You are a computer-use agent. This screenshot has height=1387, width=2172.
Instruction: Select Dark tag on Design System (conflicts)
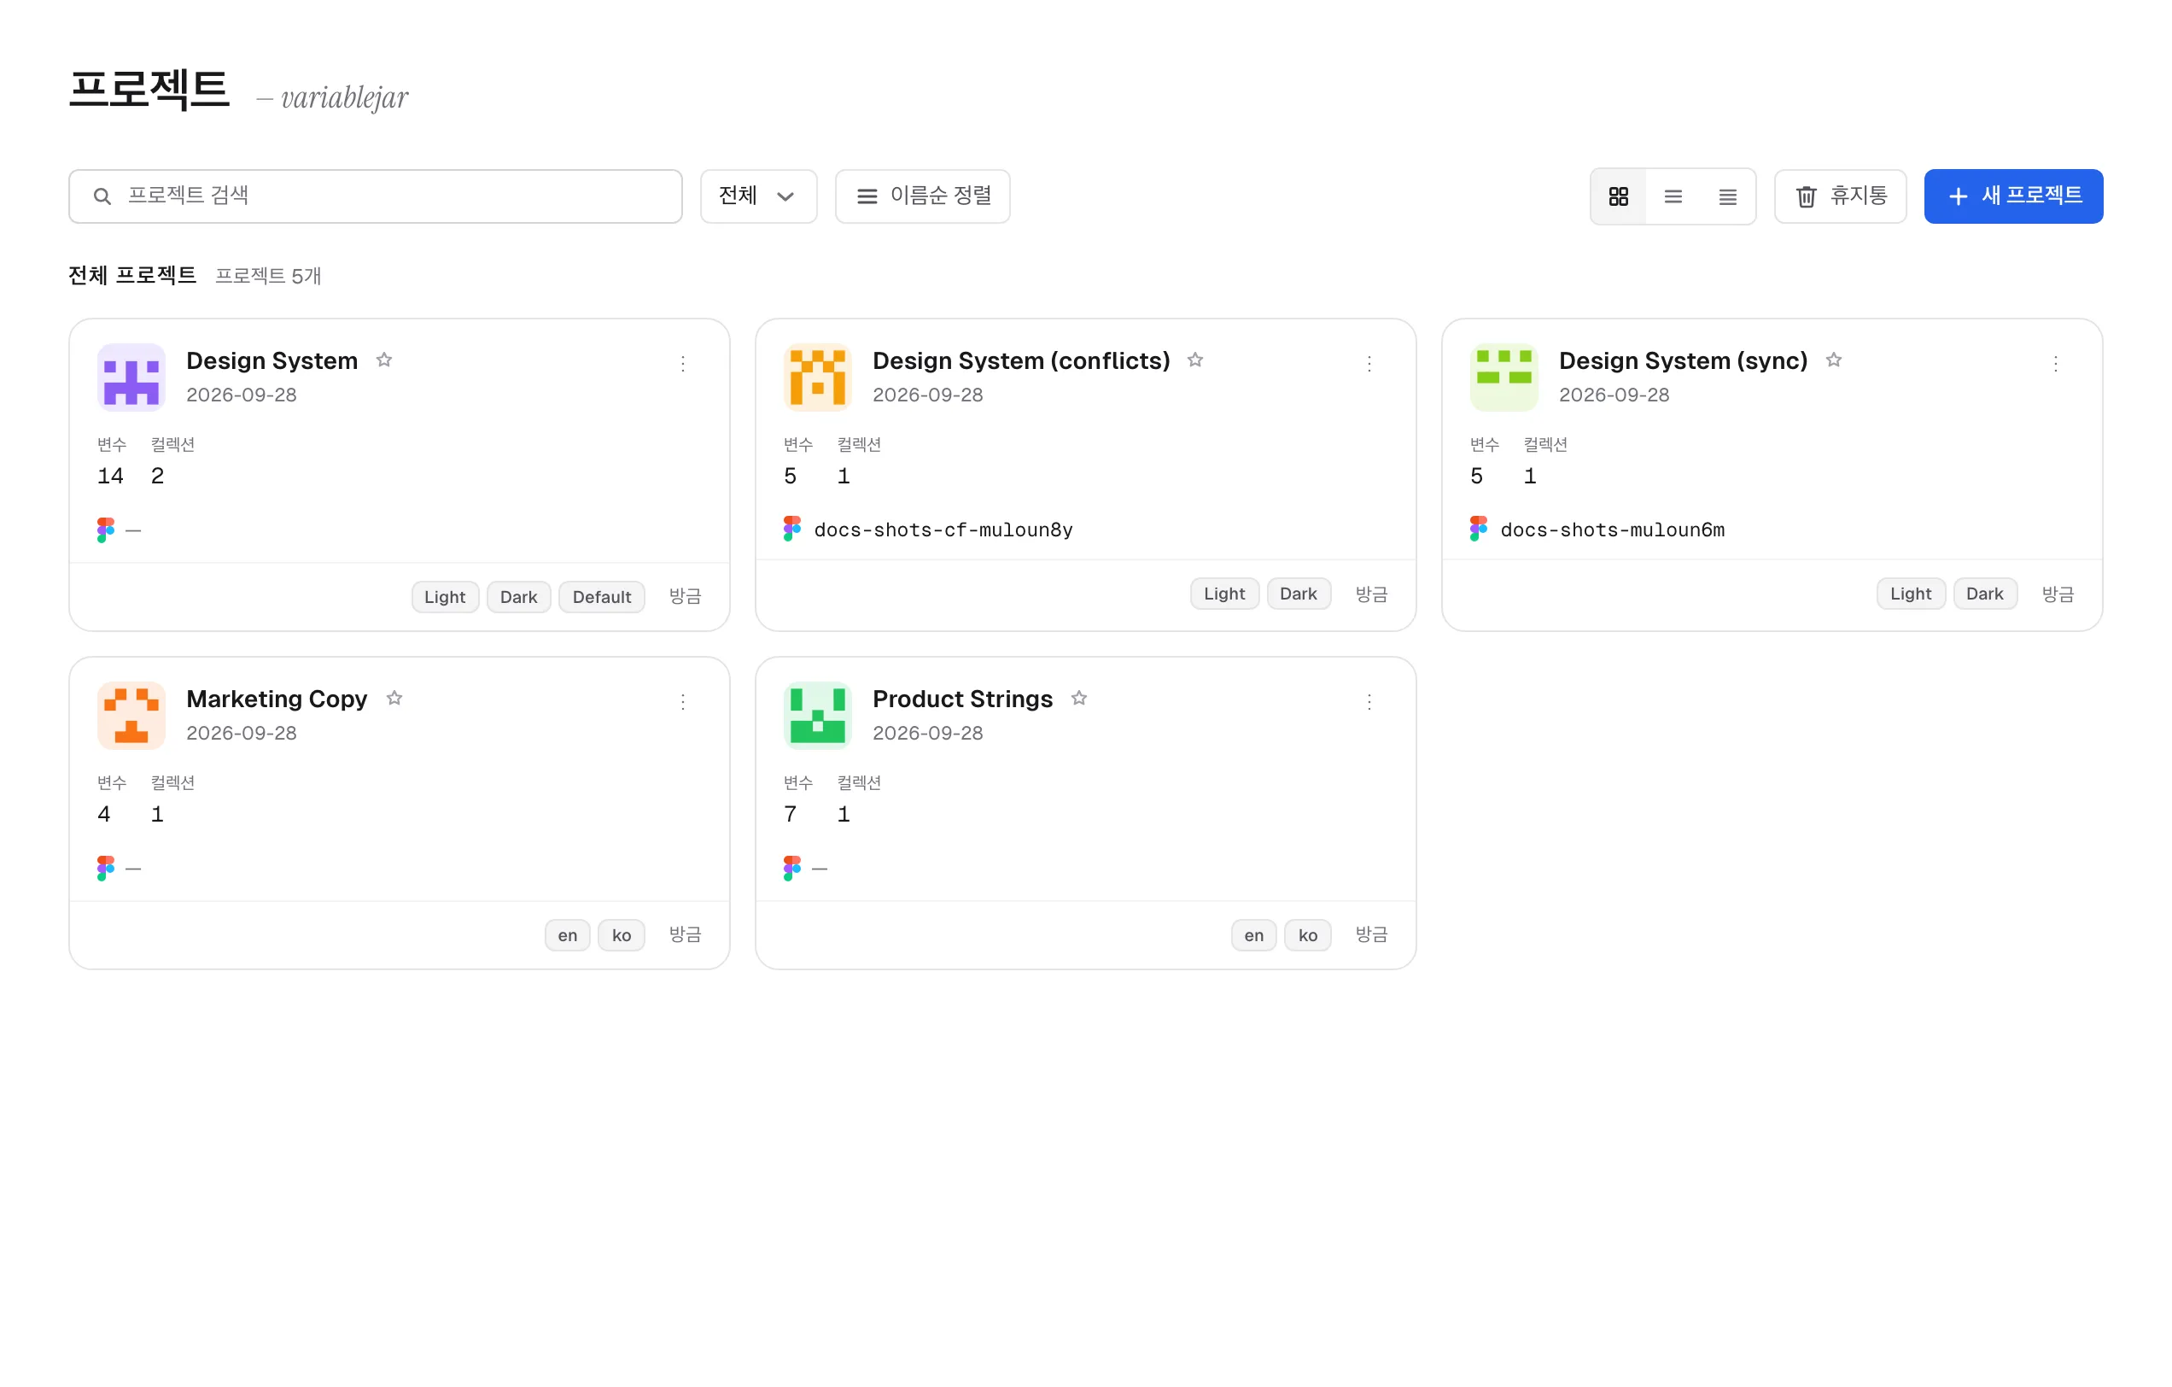click(x=1298, y=594)
